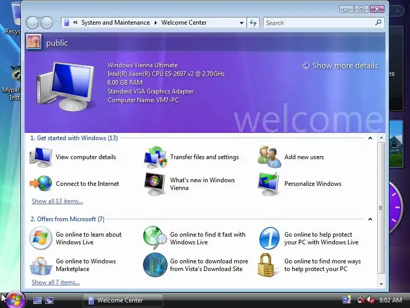Screen dimensions: 410x308
Task: Click Go online to find it fast text
Action: click(208, 238)
